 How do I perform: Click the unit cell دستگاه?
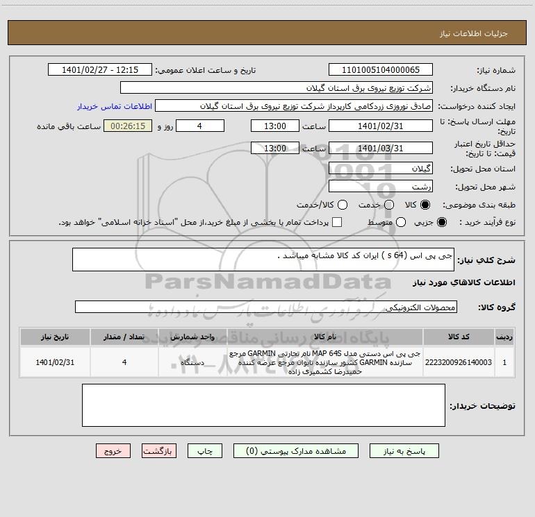pos(192,362)
